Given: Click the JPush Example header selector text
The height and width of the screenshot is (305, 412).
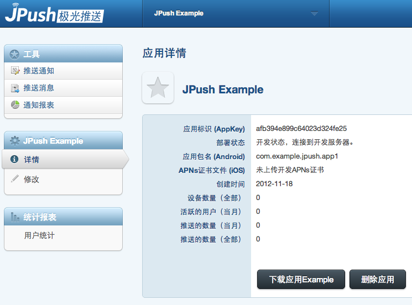Looking at the screenshot, I should (x=179, y=13).
